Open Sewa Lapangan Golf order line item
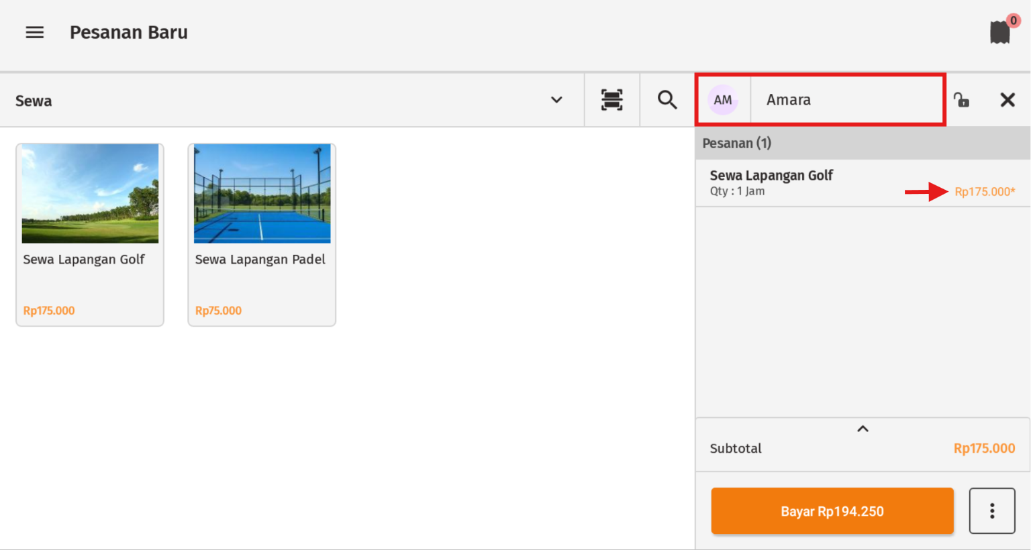Screen dimensions: 1031x550 pos(863,183)
